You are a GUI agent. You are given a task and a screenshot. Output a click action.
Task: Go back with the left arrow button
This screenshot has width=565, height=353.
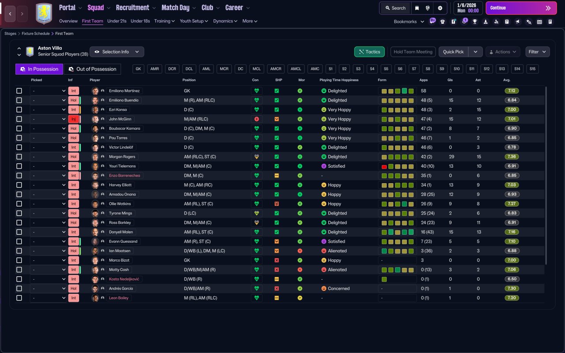(10, 14)
